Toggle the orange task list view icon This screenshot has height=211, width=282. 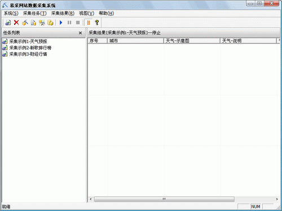pyautogui.click(x=89, y=23)
